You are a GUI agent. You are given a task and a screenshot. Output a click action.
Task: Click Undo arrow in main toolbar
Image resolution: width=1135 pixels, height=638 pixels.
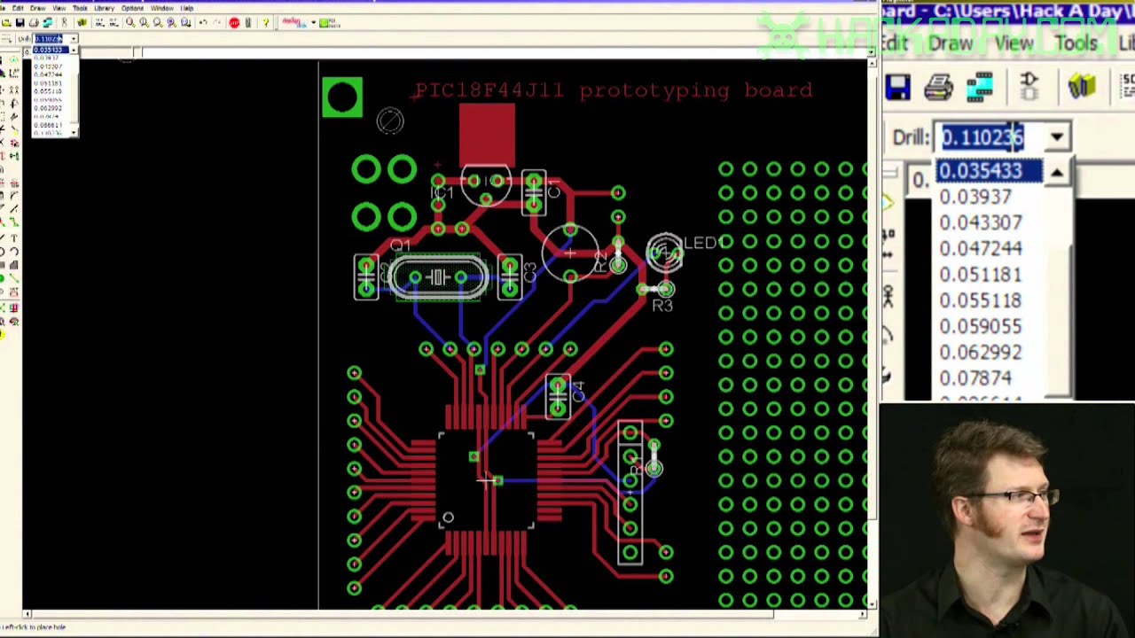tap(203, 22)
